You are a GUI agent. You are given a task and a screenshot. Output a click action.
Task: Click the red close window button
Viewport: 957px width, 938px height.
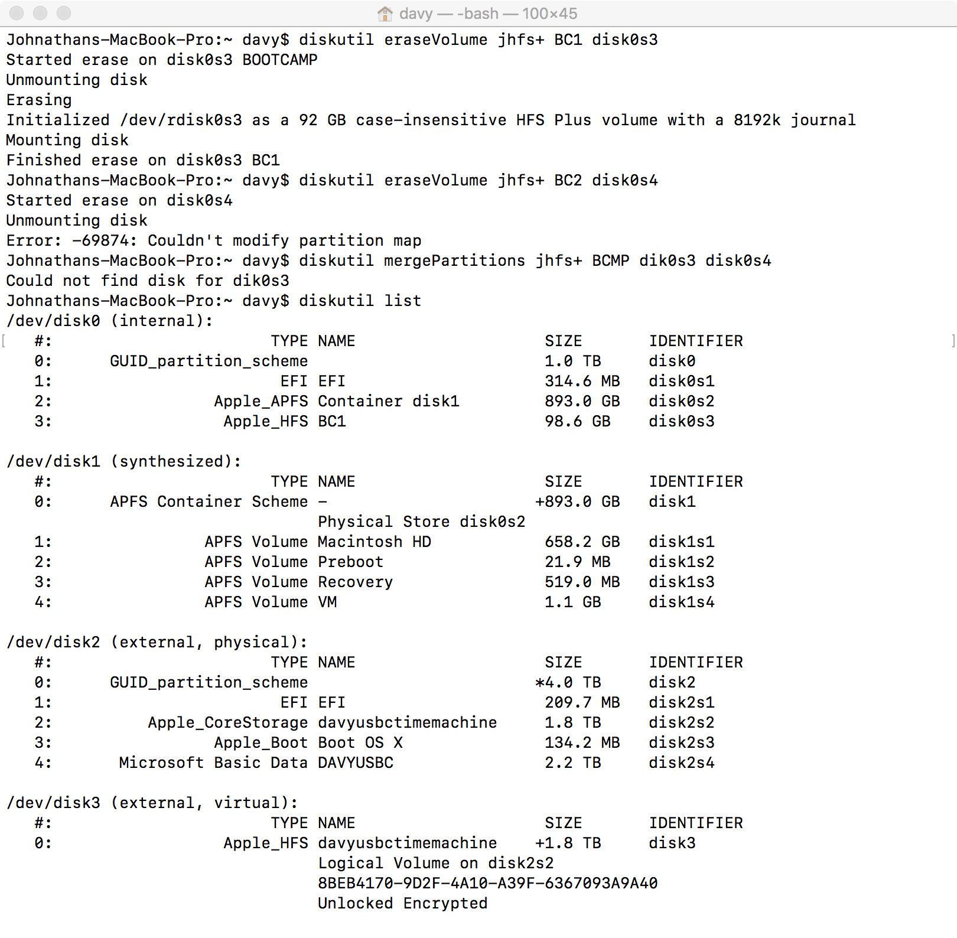(x=17, y=12)
